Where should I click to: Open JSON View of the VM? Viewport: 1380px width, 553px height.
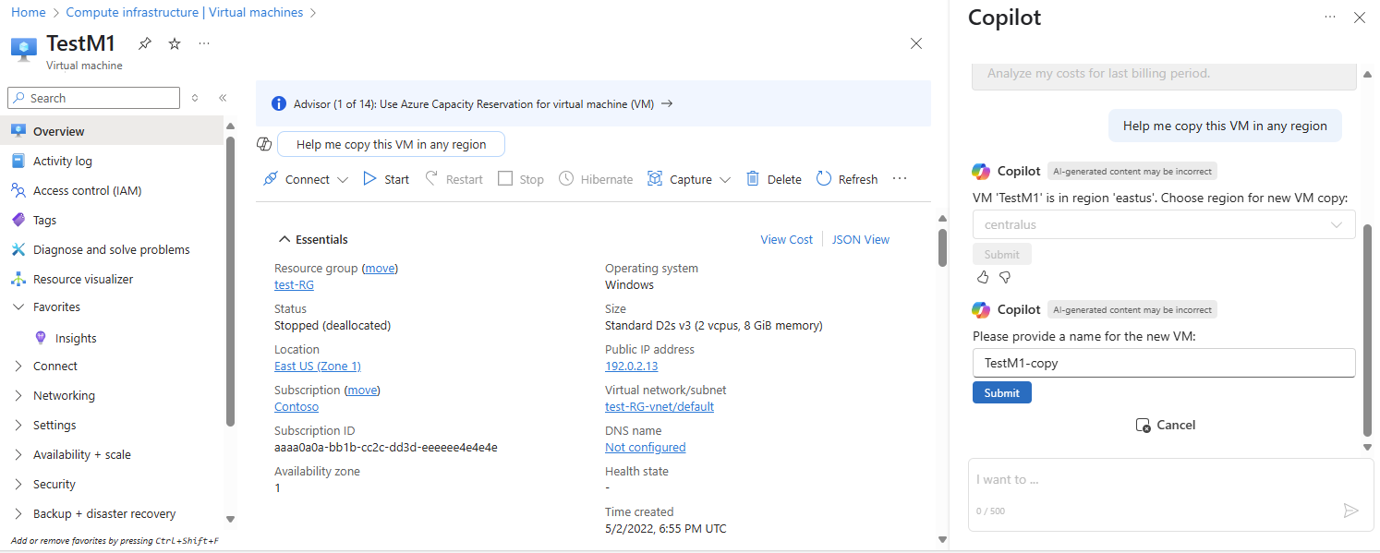(x=860, y=239)
